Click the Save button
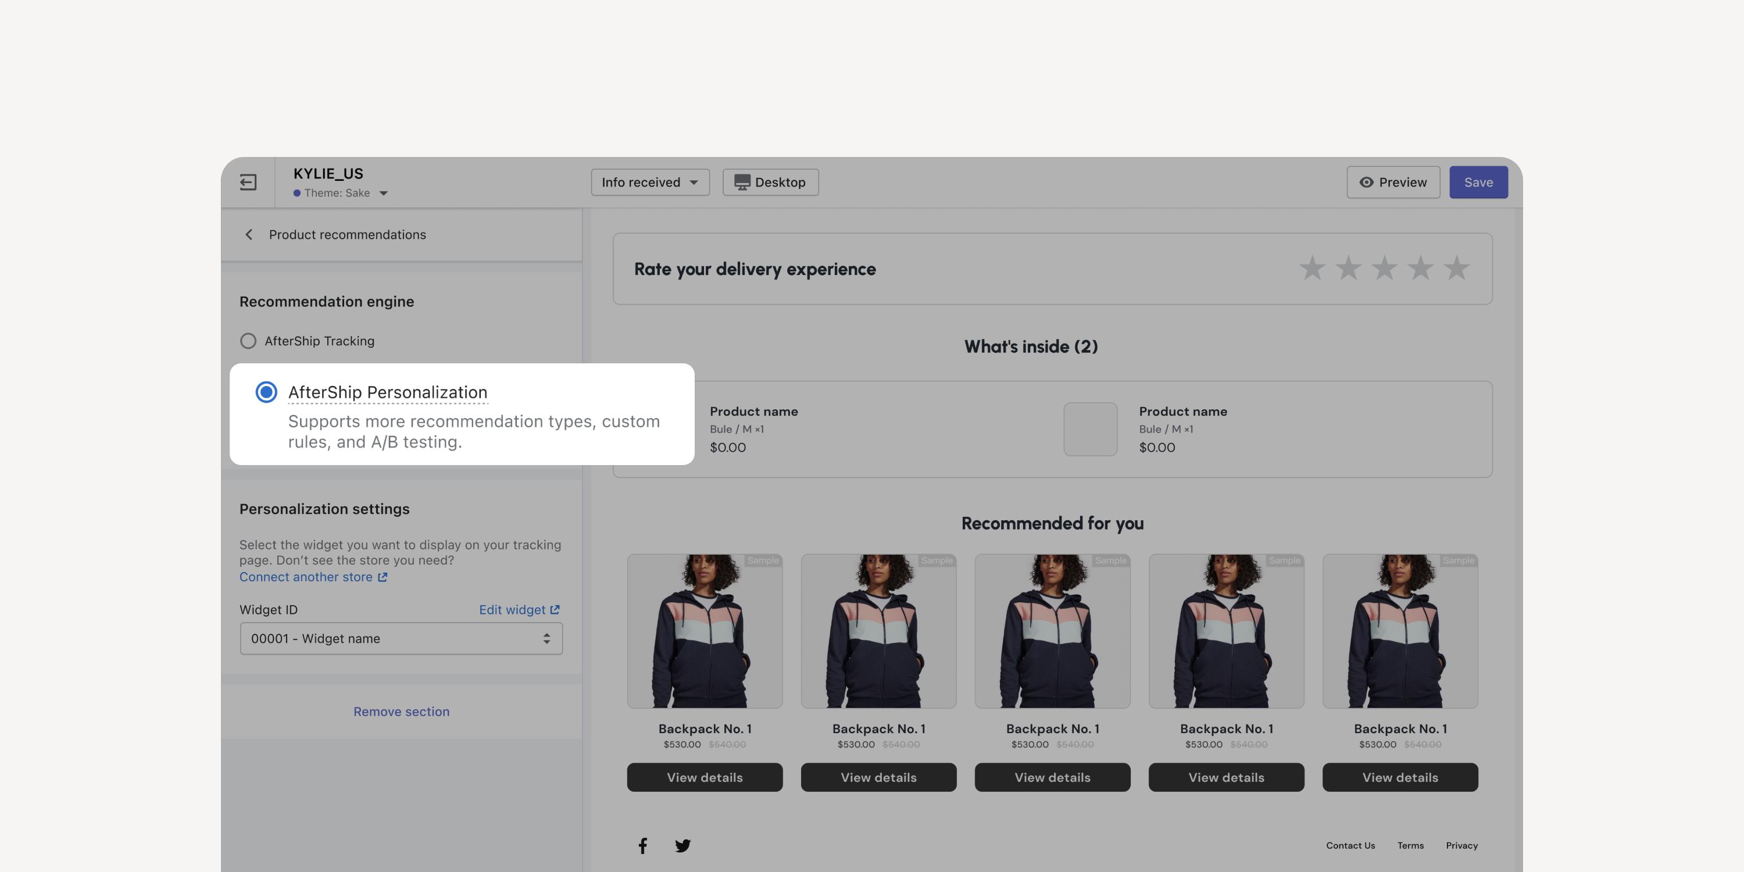Image resolution: width=1744 pixels, height=872 pixels. [1478, 182]
